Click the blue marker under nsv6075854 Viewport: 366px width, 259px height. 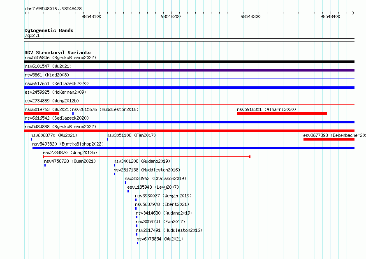pos(137,243)
